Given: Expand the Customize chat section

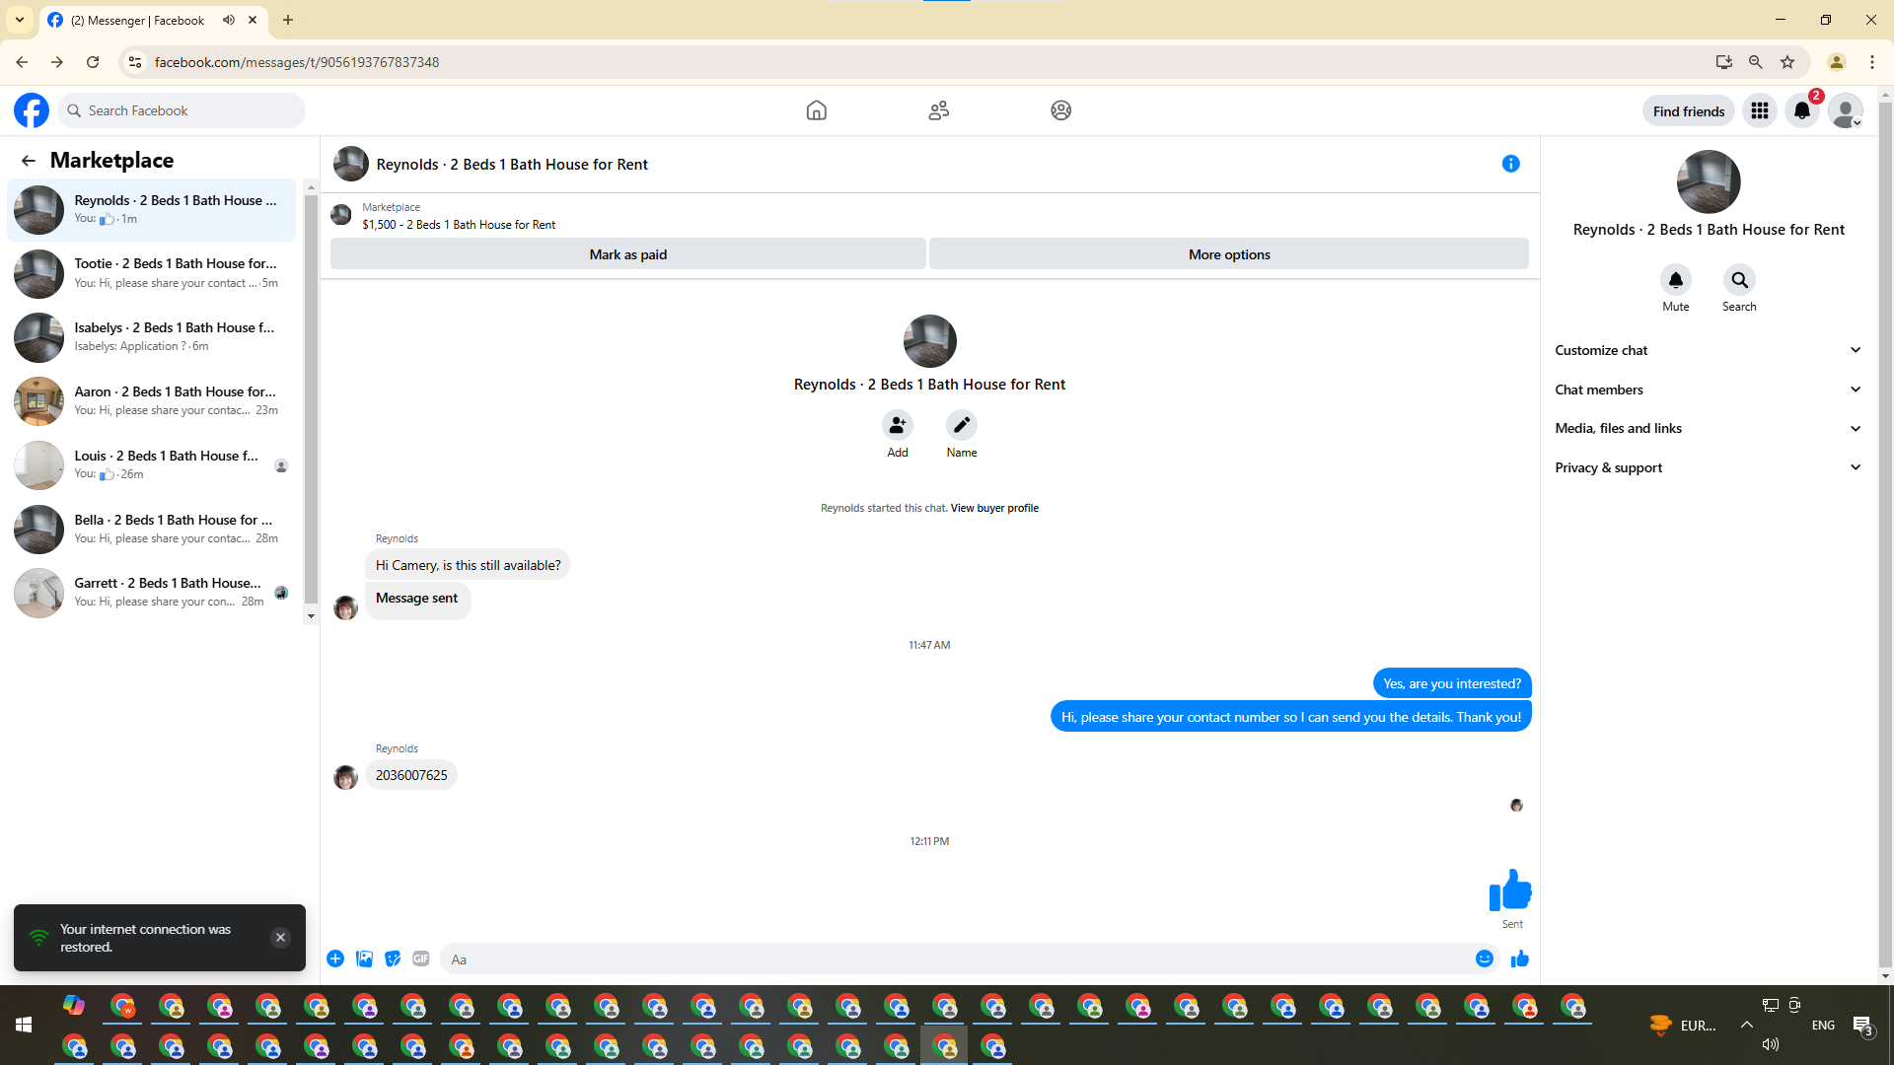Looking at the screenshot, I should (x=1708, y=350).
